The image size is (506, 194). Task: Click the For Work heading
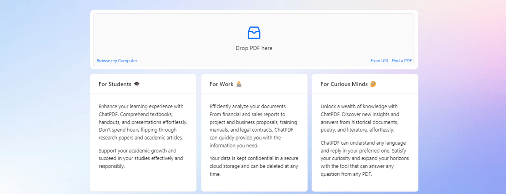pyautogui.click(x=221, y=84)
